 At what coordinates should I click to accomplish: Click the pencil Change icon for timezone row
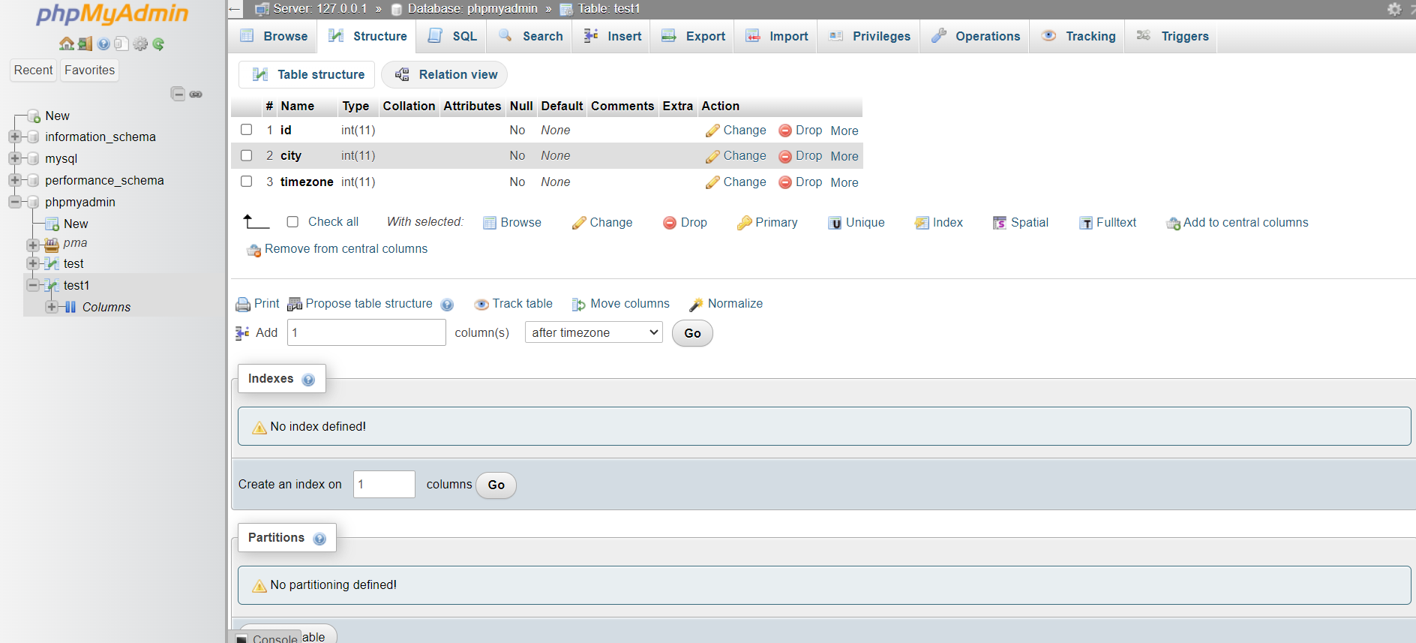point(712,182)
